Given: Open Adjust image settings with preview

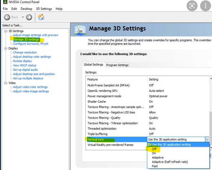Looking at the screenshot, I should (36, 35).
